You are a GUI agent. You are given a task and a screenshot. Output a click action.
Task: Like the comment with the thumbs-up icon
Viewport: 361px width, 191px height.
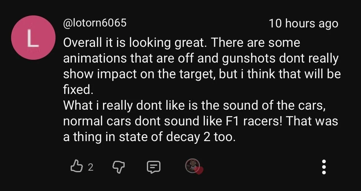coord(77,166)
